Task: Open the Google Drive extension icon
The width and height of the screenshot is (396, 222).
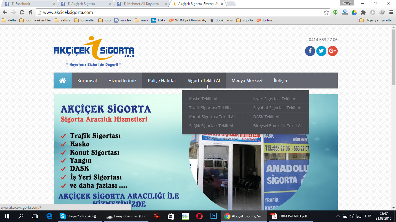Action: (354, 12)
